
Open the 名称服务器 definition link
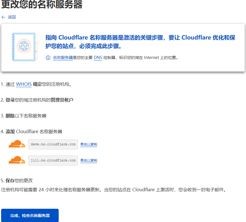(63, 58)
